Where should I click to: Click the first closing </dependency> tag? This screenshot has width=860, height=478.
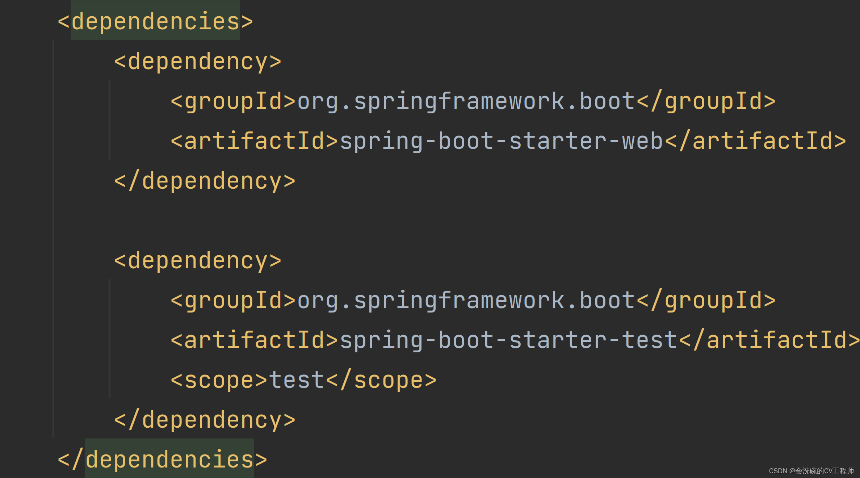205,181
